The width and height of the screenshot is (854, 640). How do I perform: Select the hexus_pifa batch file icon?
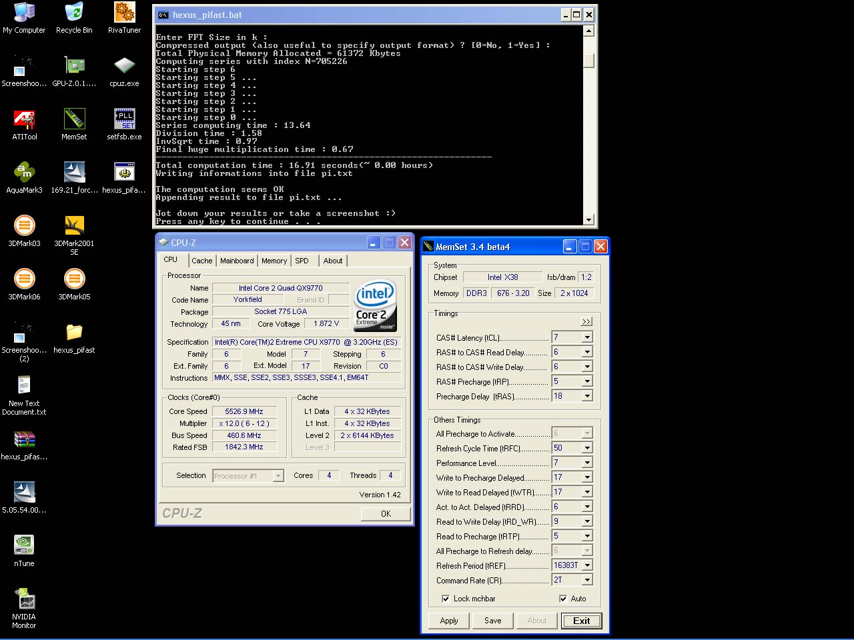124,178
